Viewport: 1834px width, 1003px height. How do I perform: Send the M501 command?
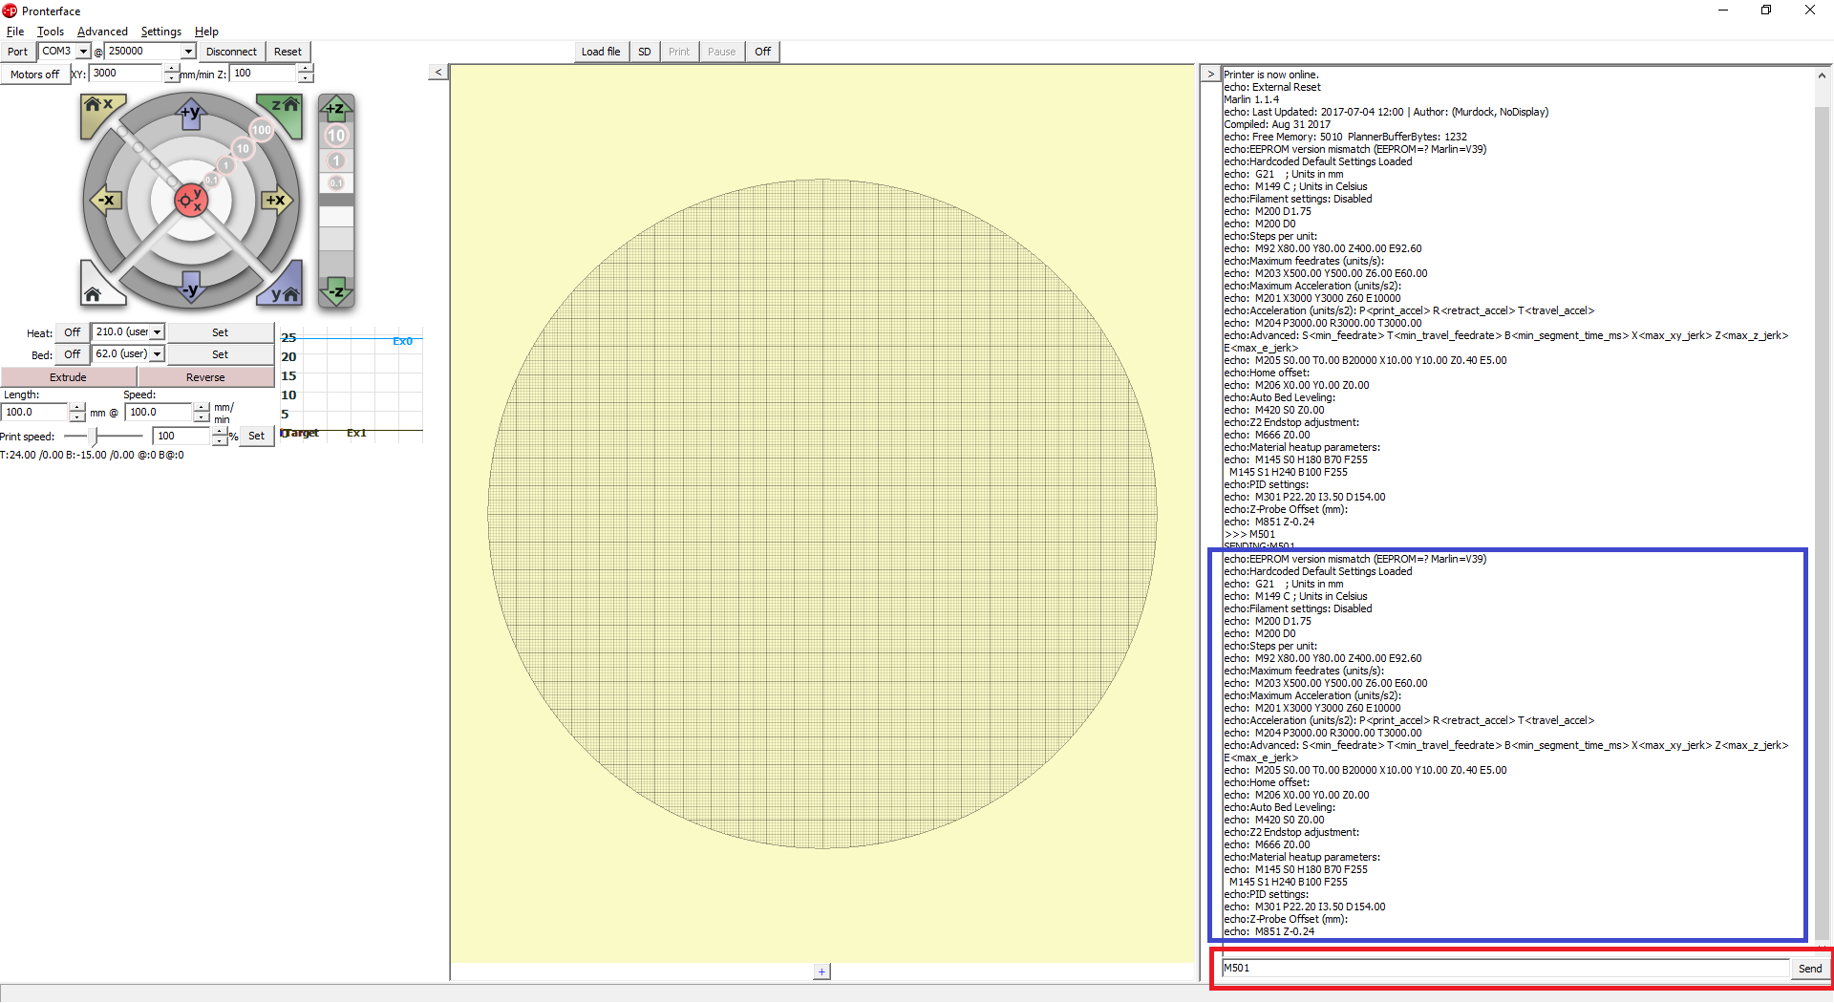click(x=1810, y=969)
